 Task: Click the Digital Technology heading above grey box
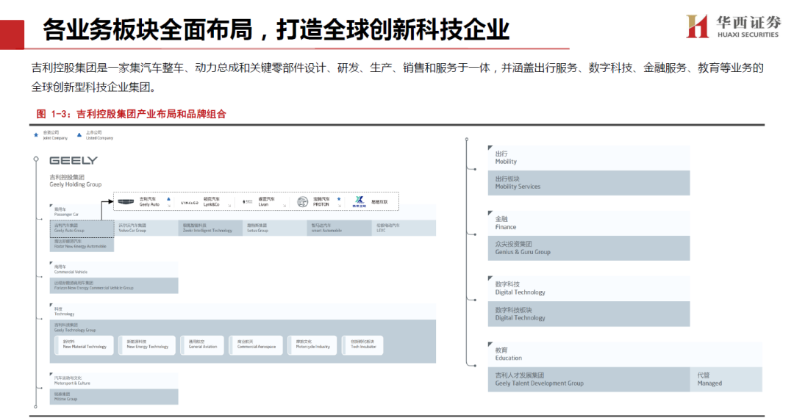pos(520,288)
